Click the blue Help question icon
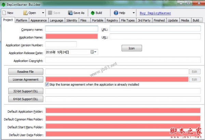Screen dimensions: 205x140 116,13
